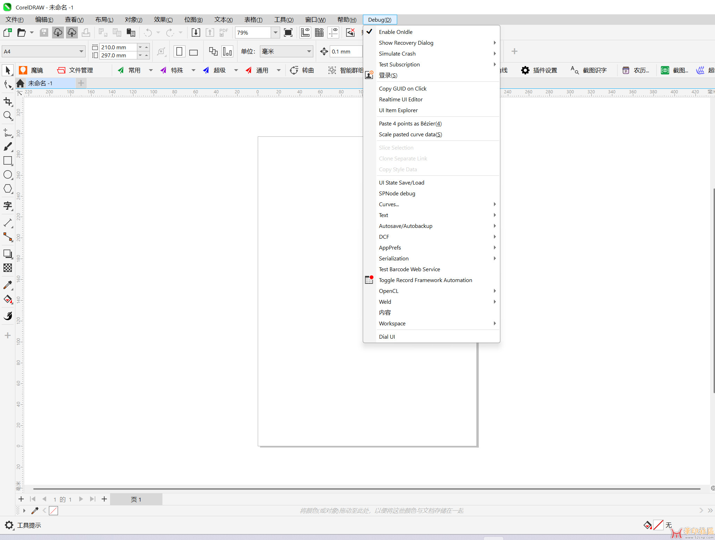Select the Pick tool arrow

8,70
